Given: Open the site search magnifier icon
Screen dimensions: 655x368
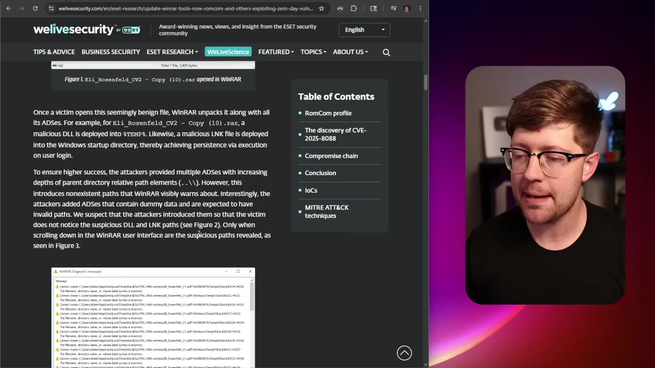Looking at the screenshot, I should [x=386, y=52].
